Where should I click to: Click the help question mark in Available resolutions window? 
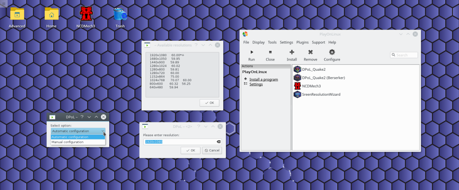coord(196,45)
